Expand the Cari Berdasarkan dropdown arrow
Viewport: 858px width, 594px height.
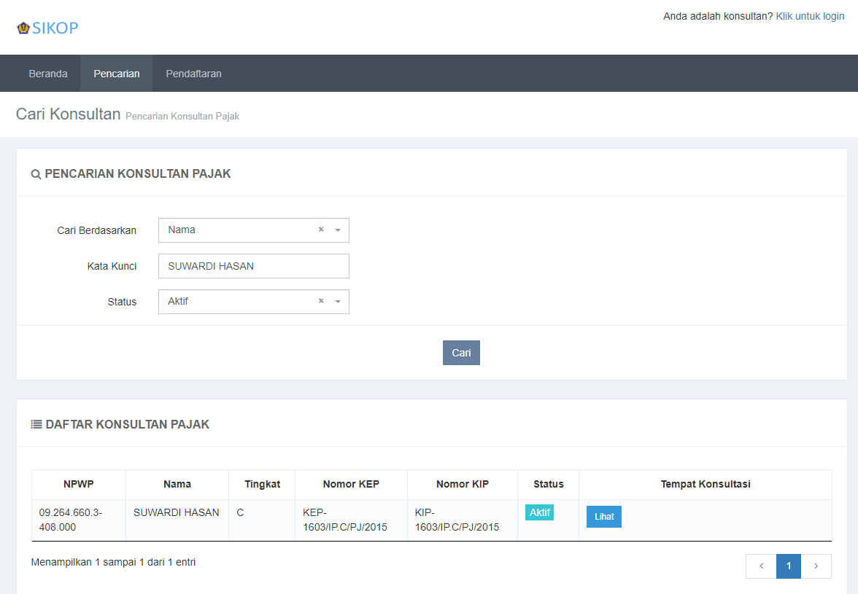pos(338,230)
